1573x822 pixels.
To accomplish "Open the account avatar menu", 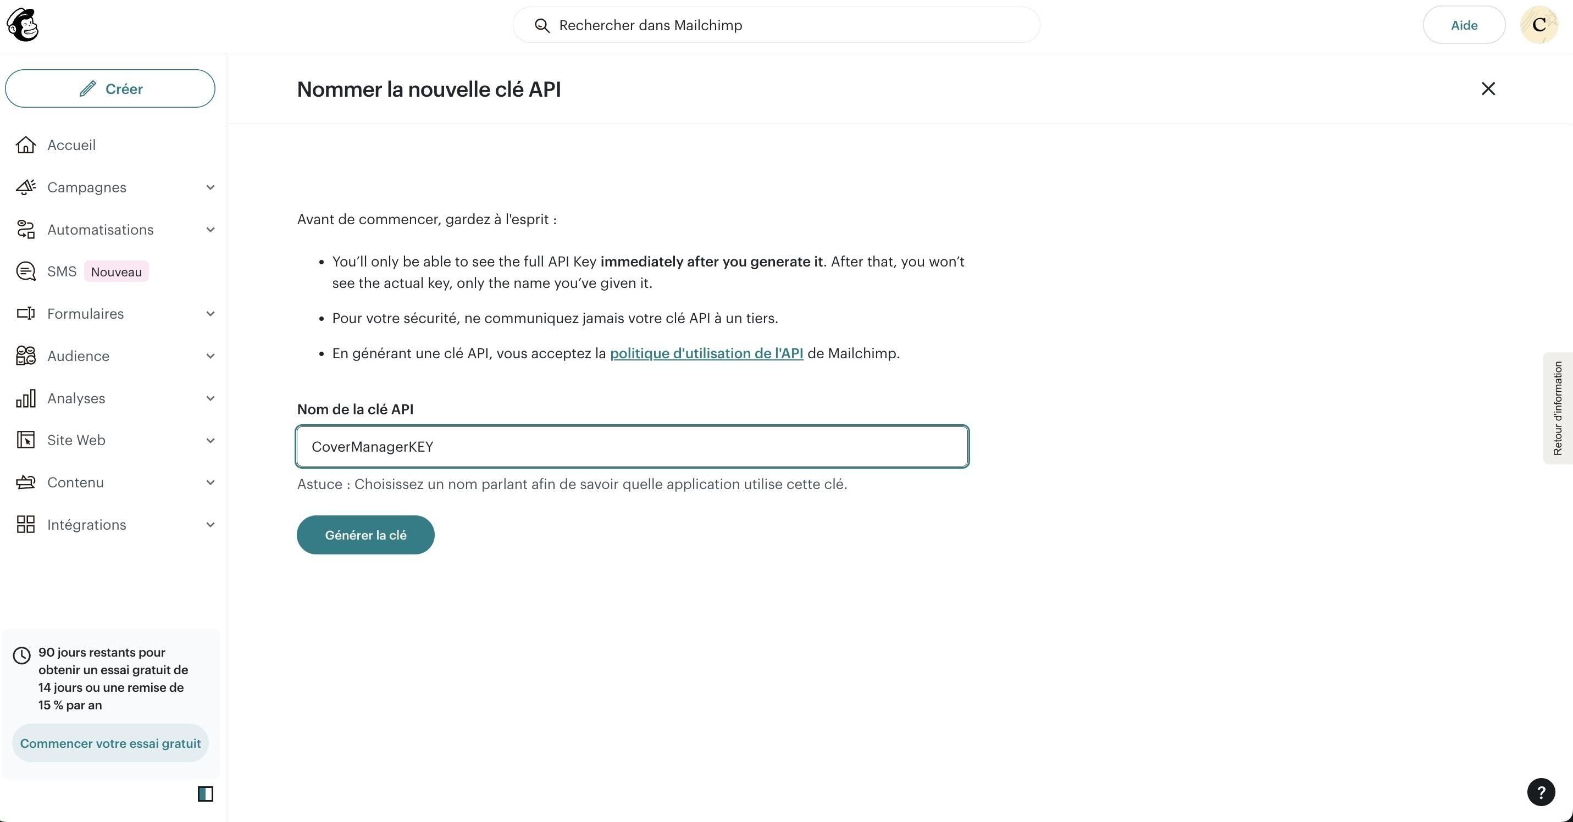I will 1539,25.
